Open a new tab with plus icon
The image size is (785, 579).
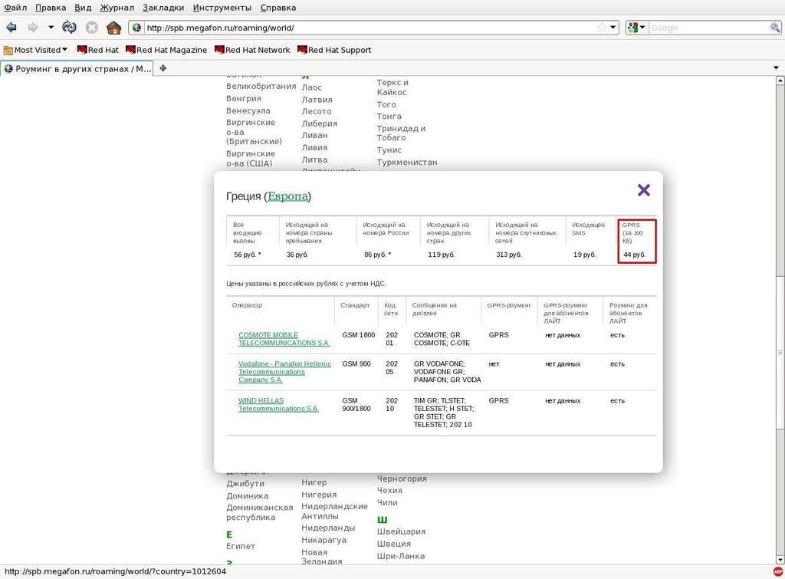coord(163,68)
